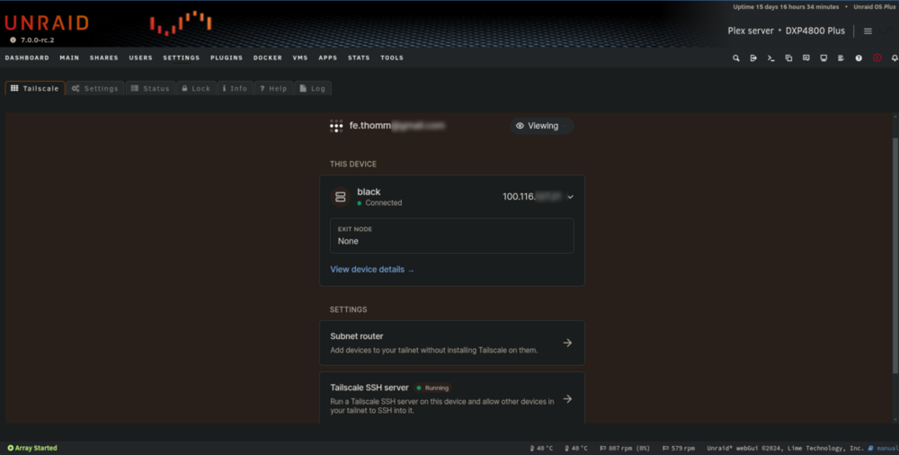This screenshot has width=899, height=455.
Task: Click the UNRAID logo
Action: pos(47,23)
